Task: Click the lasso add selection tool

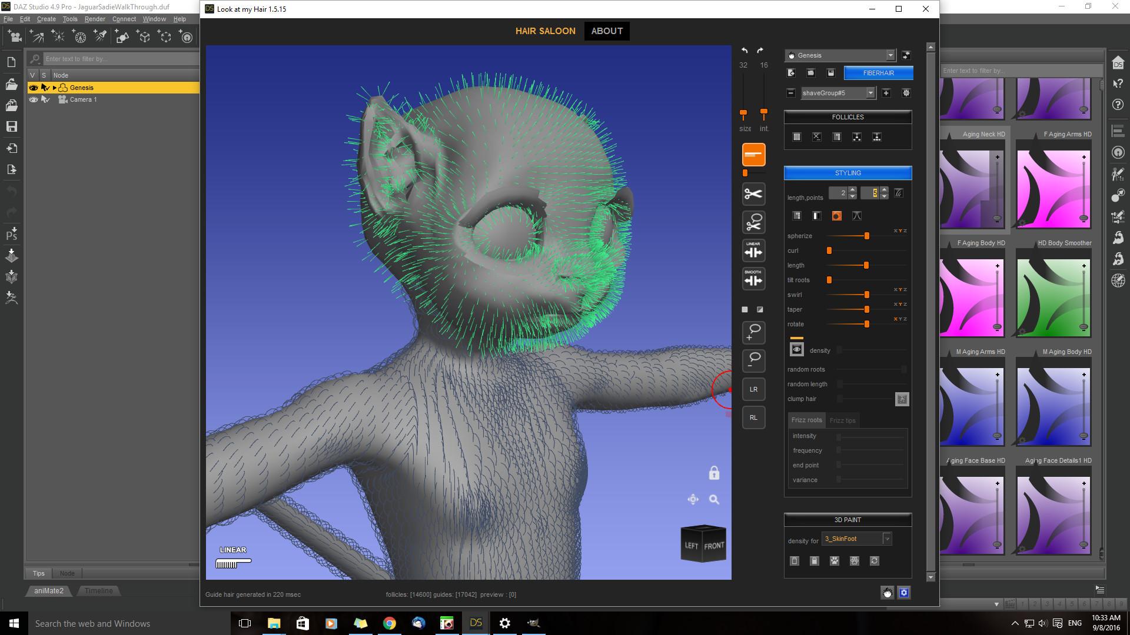Action: pos(753,333)
